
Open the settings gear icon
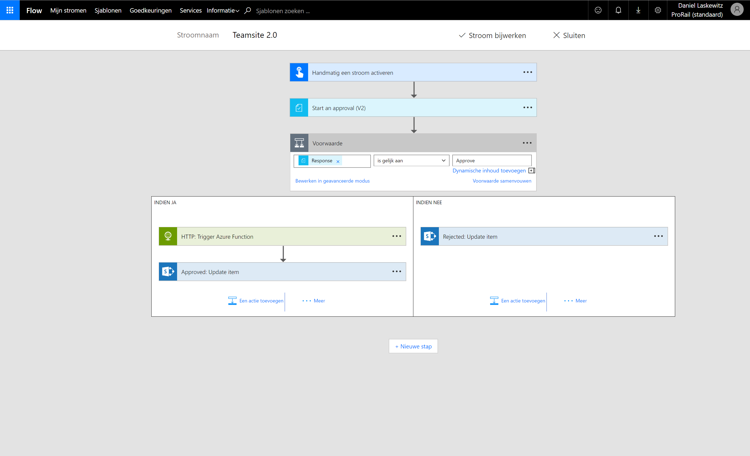coord(657,10)
